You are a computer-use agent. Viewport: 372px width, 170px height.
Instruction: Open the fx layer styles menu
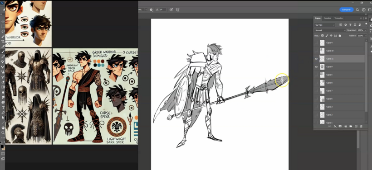click(335, 127)
